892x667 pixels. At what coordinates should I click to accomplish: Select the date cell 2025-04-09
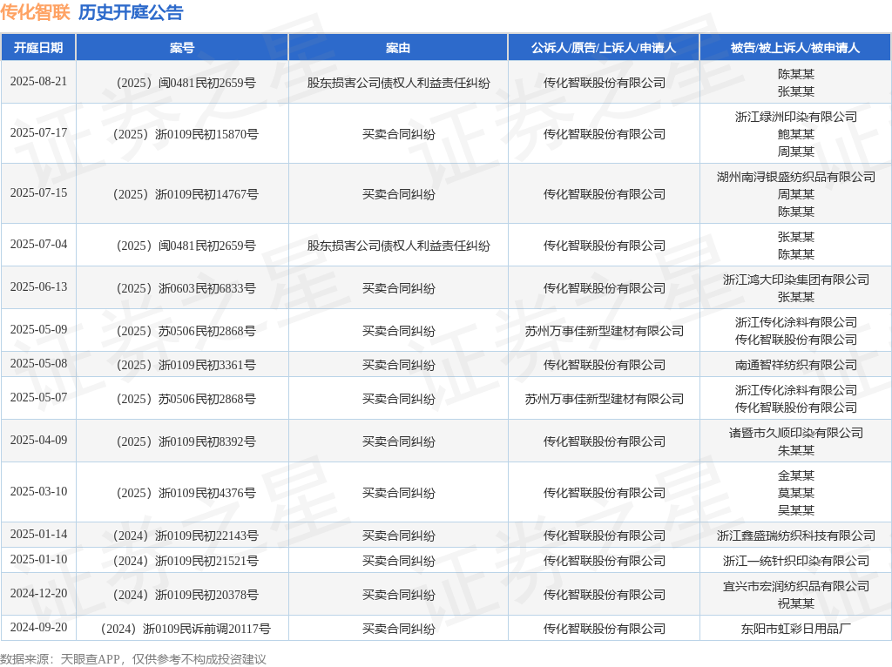[x=38, y=440]
